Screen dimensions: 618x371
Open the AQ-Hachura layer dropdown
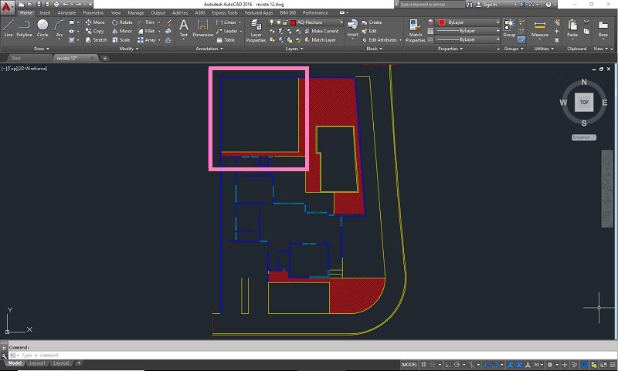pyautogui.click(x=341, y=22)
